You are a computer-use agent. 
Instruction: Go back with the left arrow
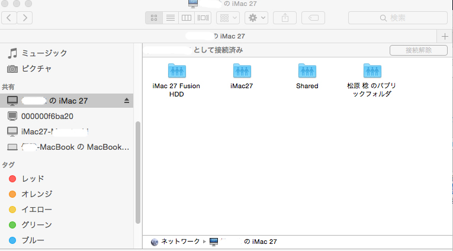click(10, 18)
